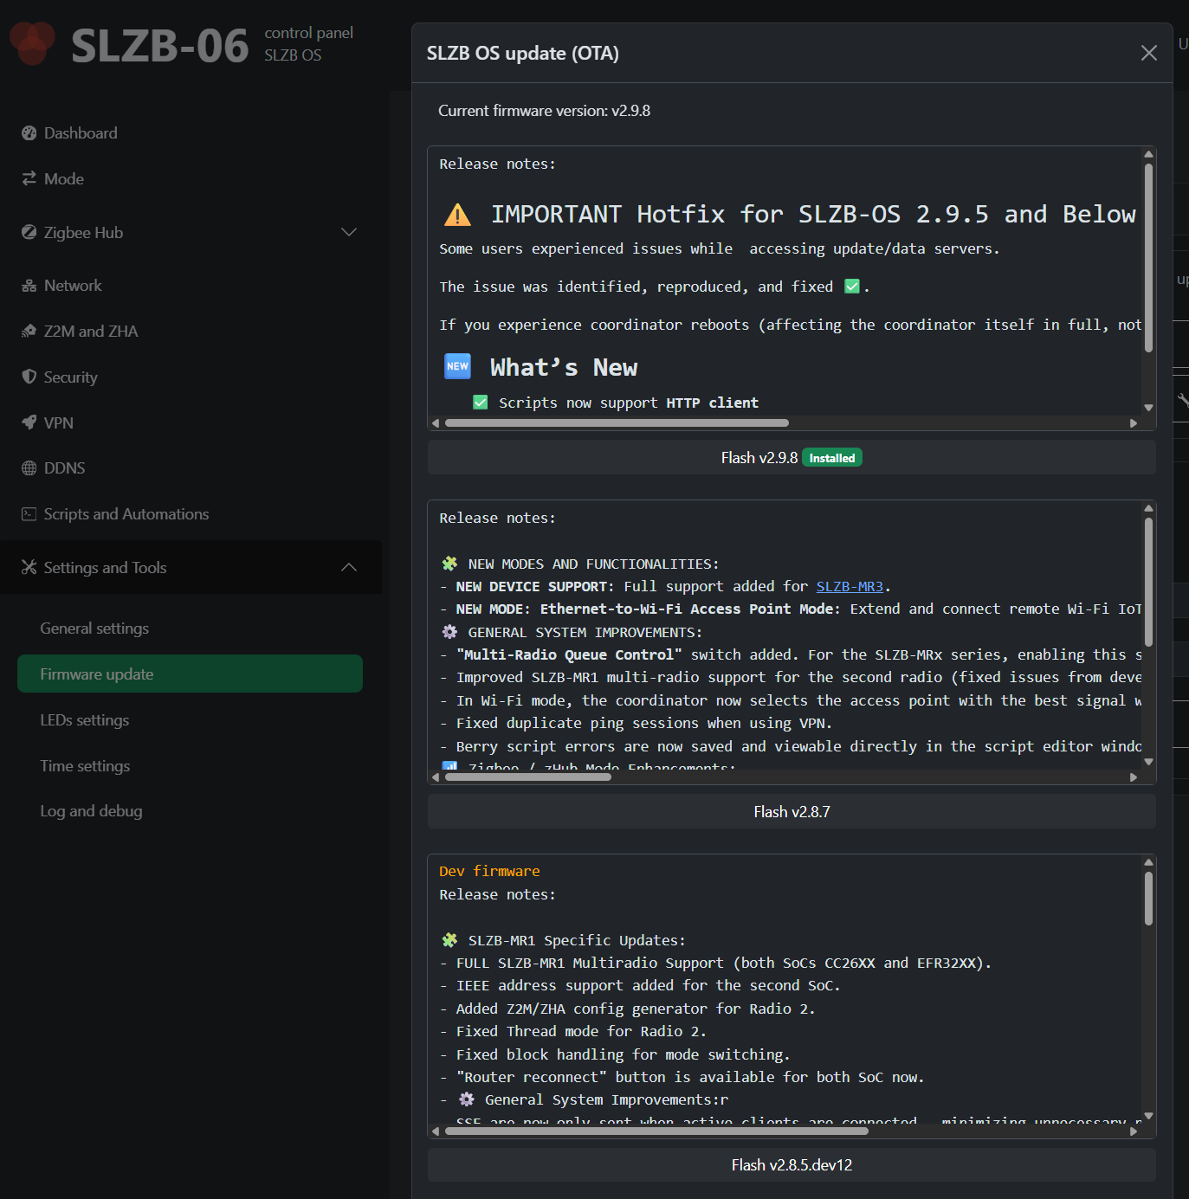Viewport: 1189px width, 1199px height.
Task: Flash firmware version v2.8.7
Action: click(792, 811)
